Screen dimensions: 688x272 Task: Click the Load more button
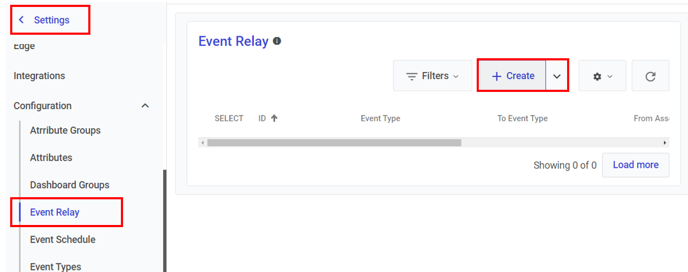pyautogui.click(x=636, y=165)
